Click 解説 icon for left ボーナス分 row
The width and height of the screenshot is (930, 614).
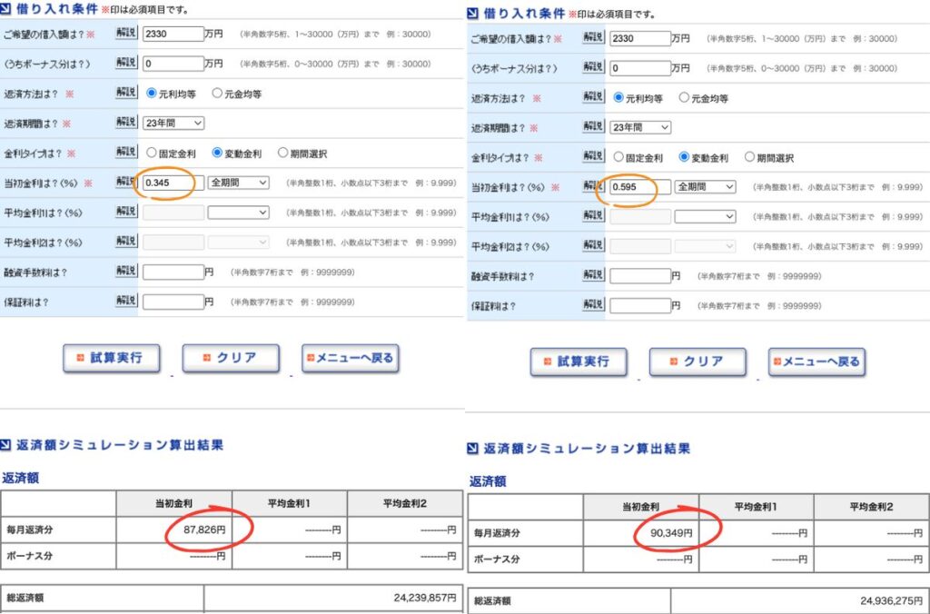[x=126, y=63]
